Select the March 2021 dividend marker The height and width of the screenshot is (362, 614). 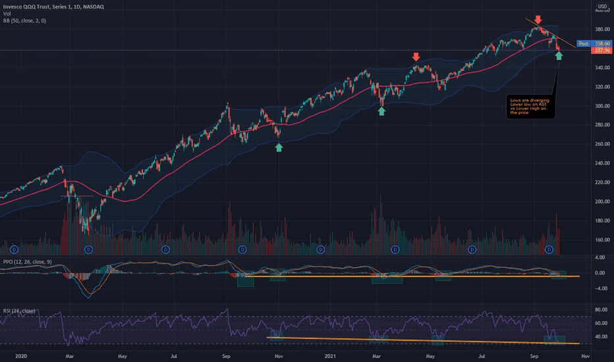[395, 249]
